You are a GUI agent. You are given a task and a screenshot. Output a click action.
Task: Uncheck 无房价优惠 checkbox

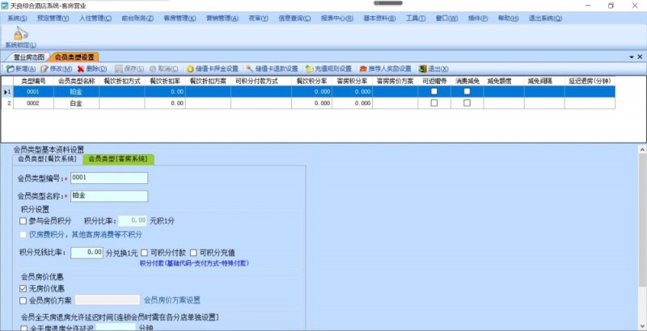point(23,288)
